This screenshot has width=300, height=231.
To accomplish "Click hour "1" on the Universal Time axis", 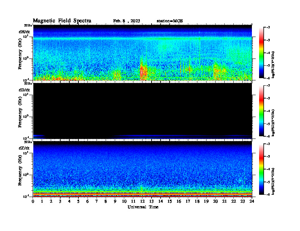I will tap(42, 201).
